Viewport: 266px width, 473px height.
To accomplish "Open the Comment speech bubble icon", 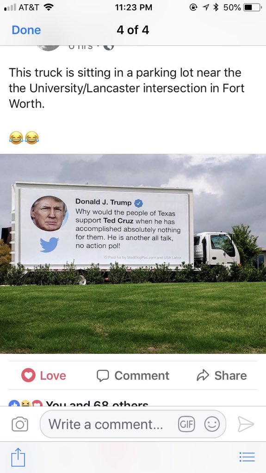I will [103, 376].
